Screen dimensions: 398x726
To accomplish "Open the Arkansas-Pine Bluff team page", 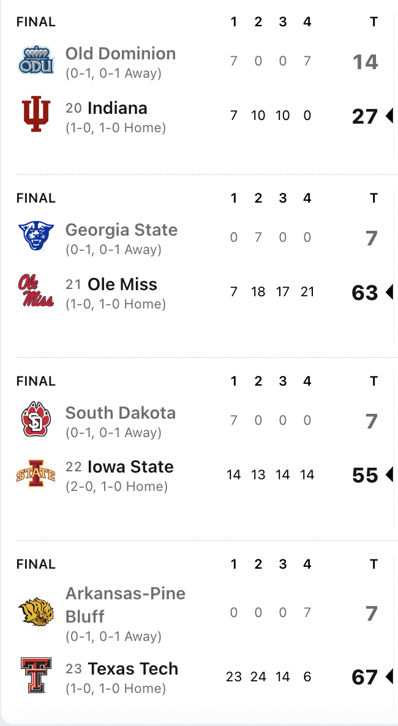I will pos(125,604).
